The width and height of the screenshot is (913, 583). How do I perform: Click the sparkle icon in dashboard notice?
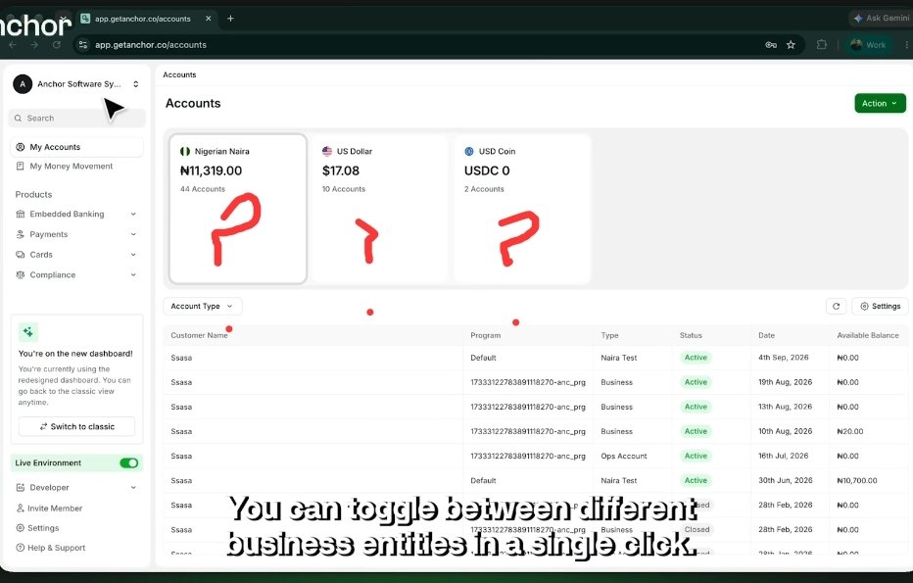pos(28,332)
